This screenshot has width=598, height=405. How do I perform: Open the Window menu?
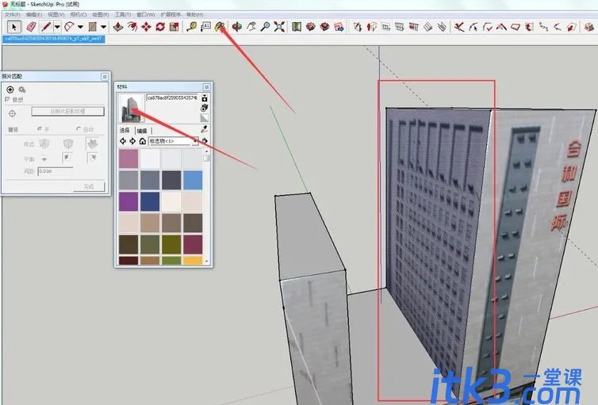click(146, 14)
